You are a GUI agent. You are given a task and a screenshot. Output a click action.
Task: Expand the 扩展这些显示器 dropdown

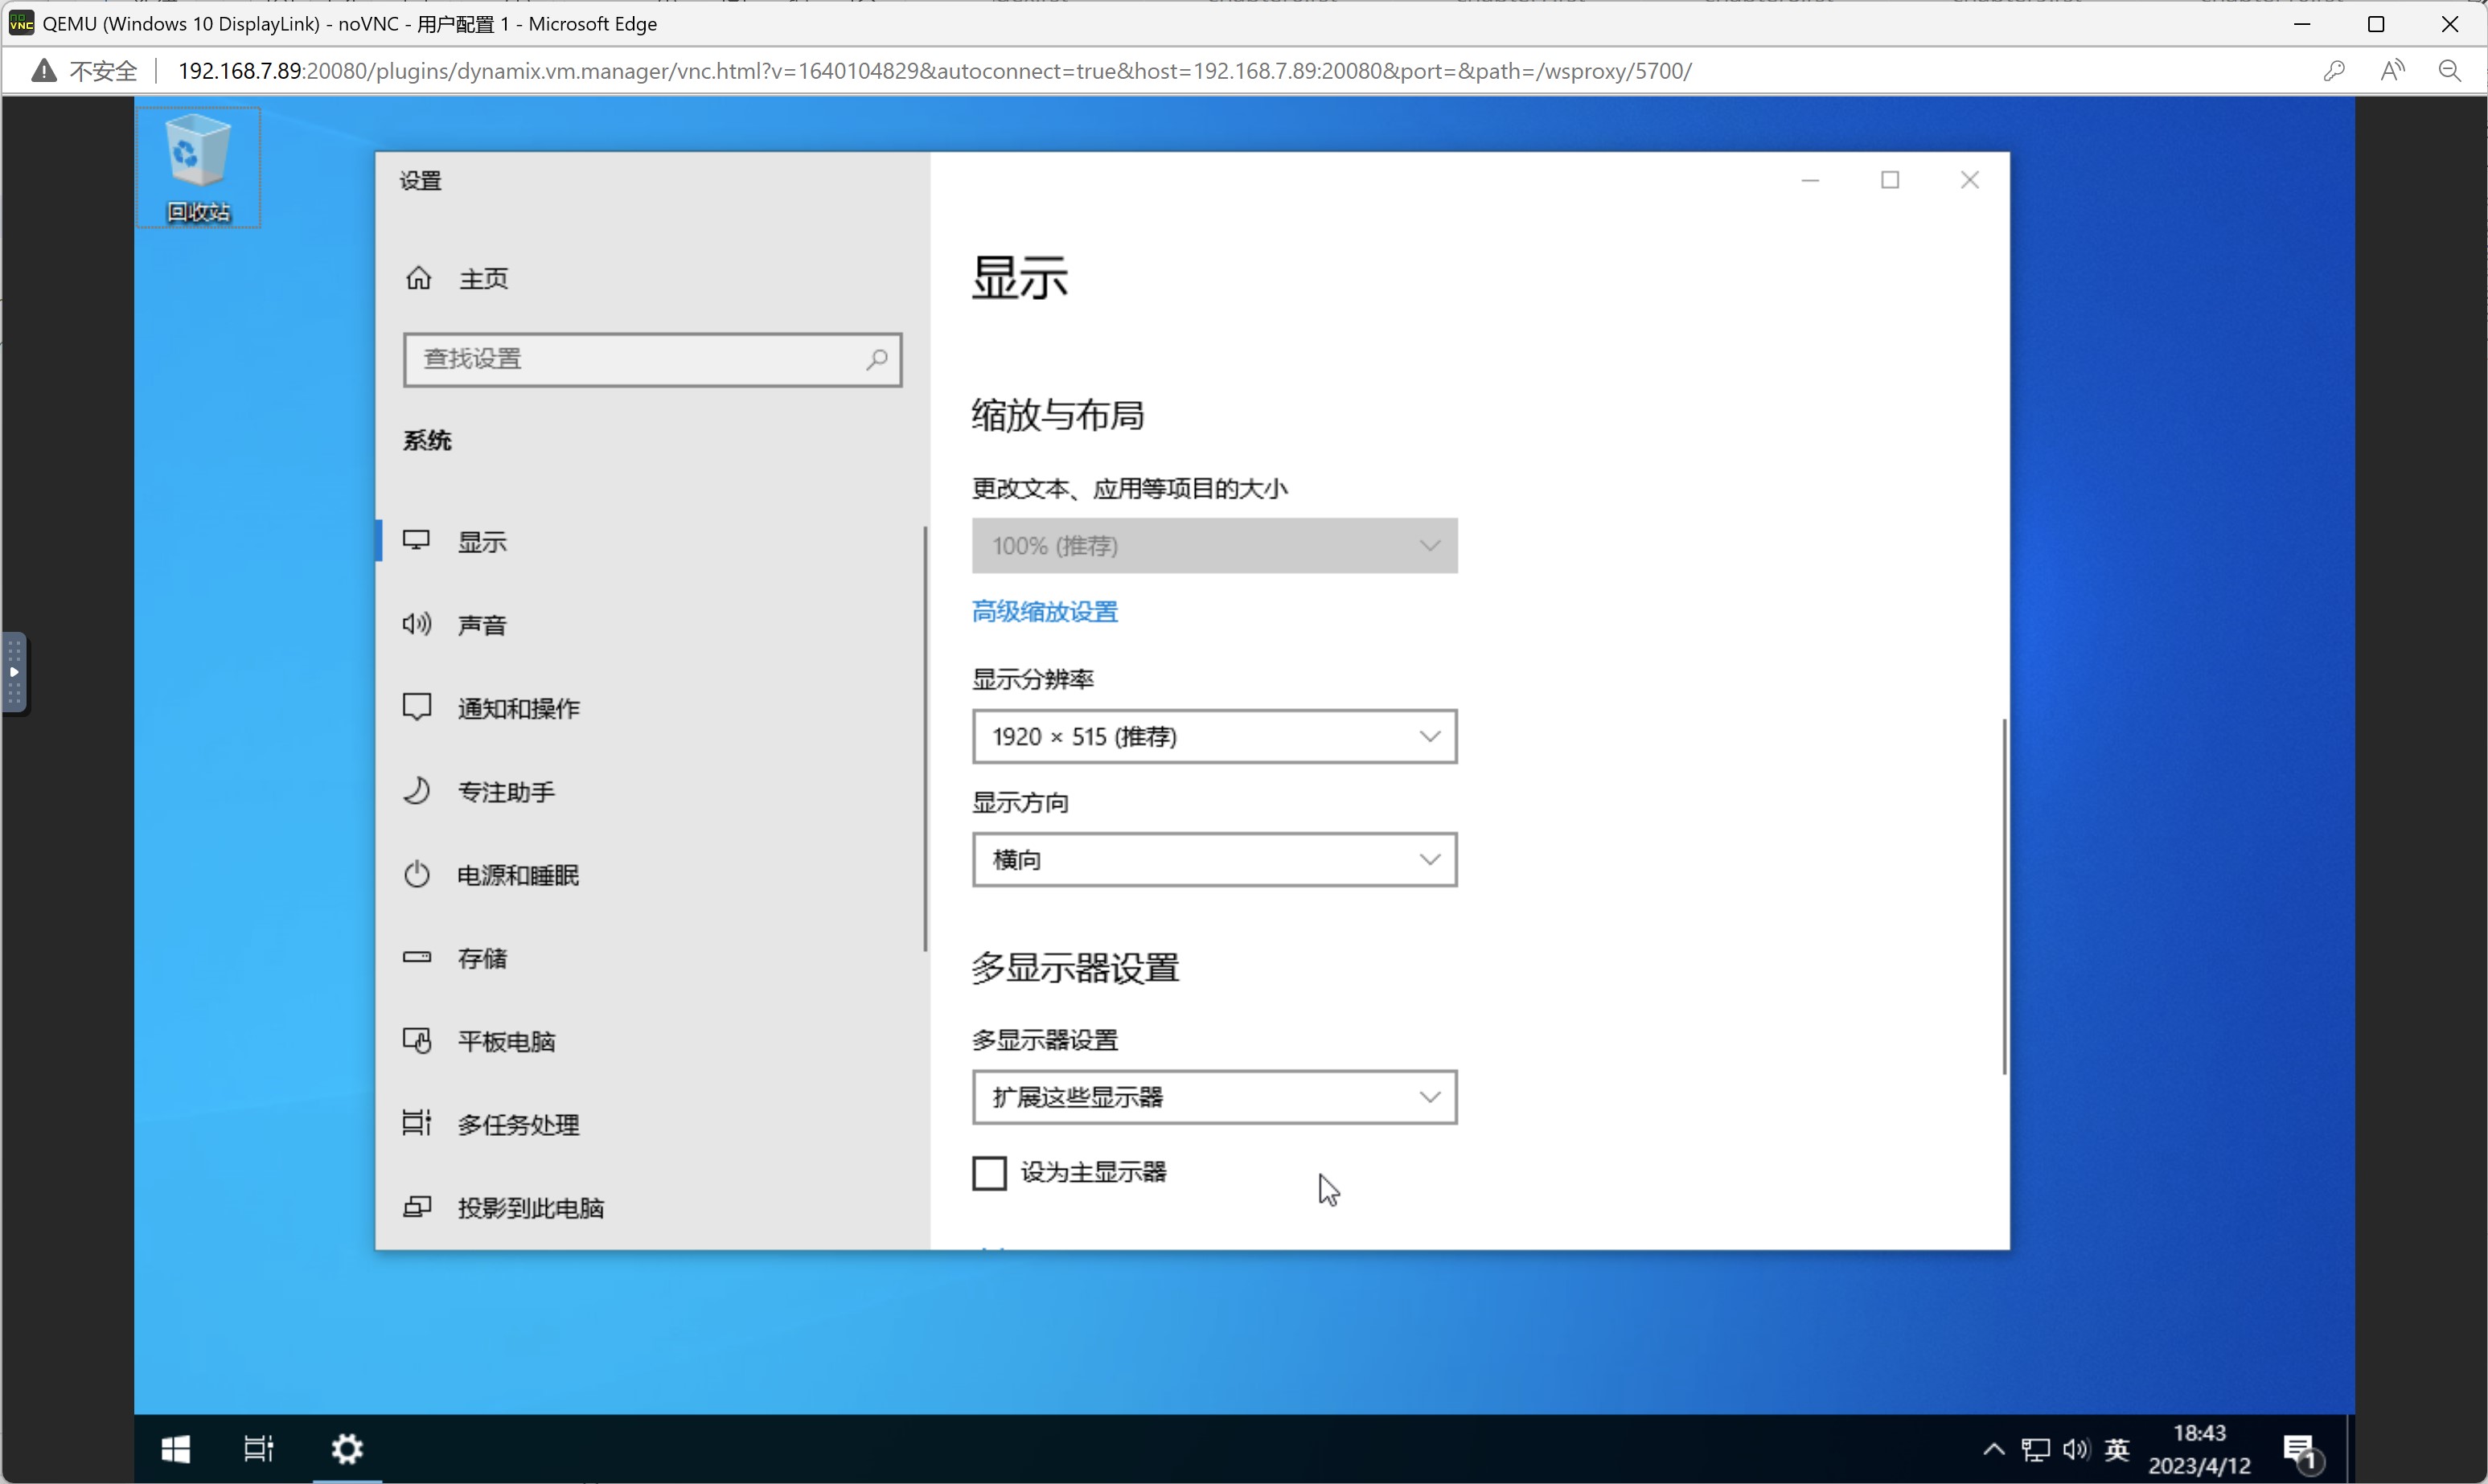pyautogui.click(x=1214, y=1098)
